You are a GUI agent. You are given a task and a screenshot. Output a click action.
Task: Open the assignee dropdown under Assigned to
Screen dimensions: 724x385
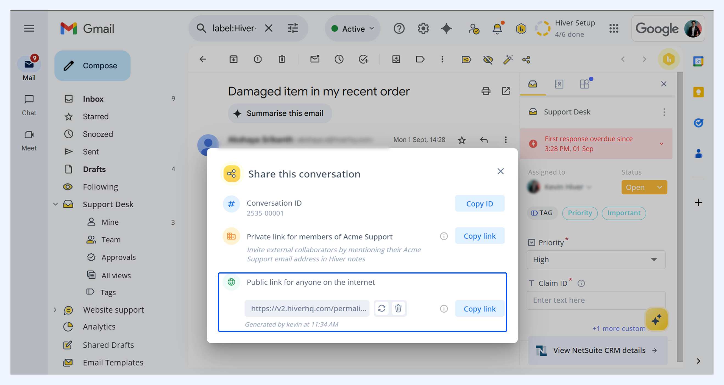[x=560, y=187]
